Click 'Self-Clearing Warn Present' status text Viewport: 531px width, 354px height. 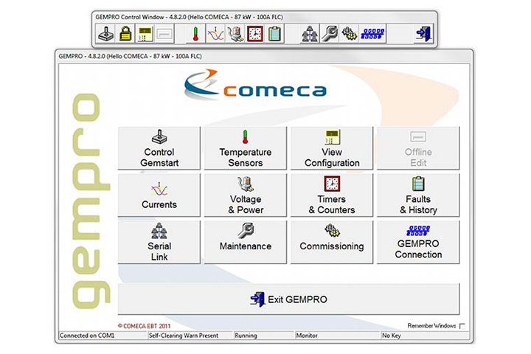coord(184,336)
